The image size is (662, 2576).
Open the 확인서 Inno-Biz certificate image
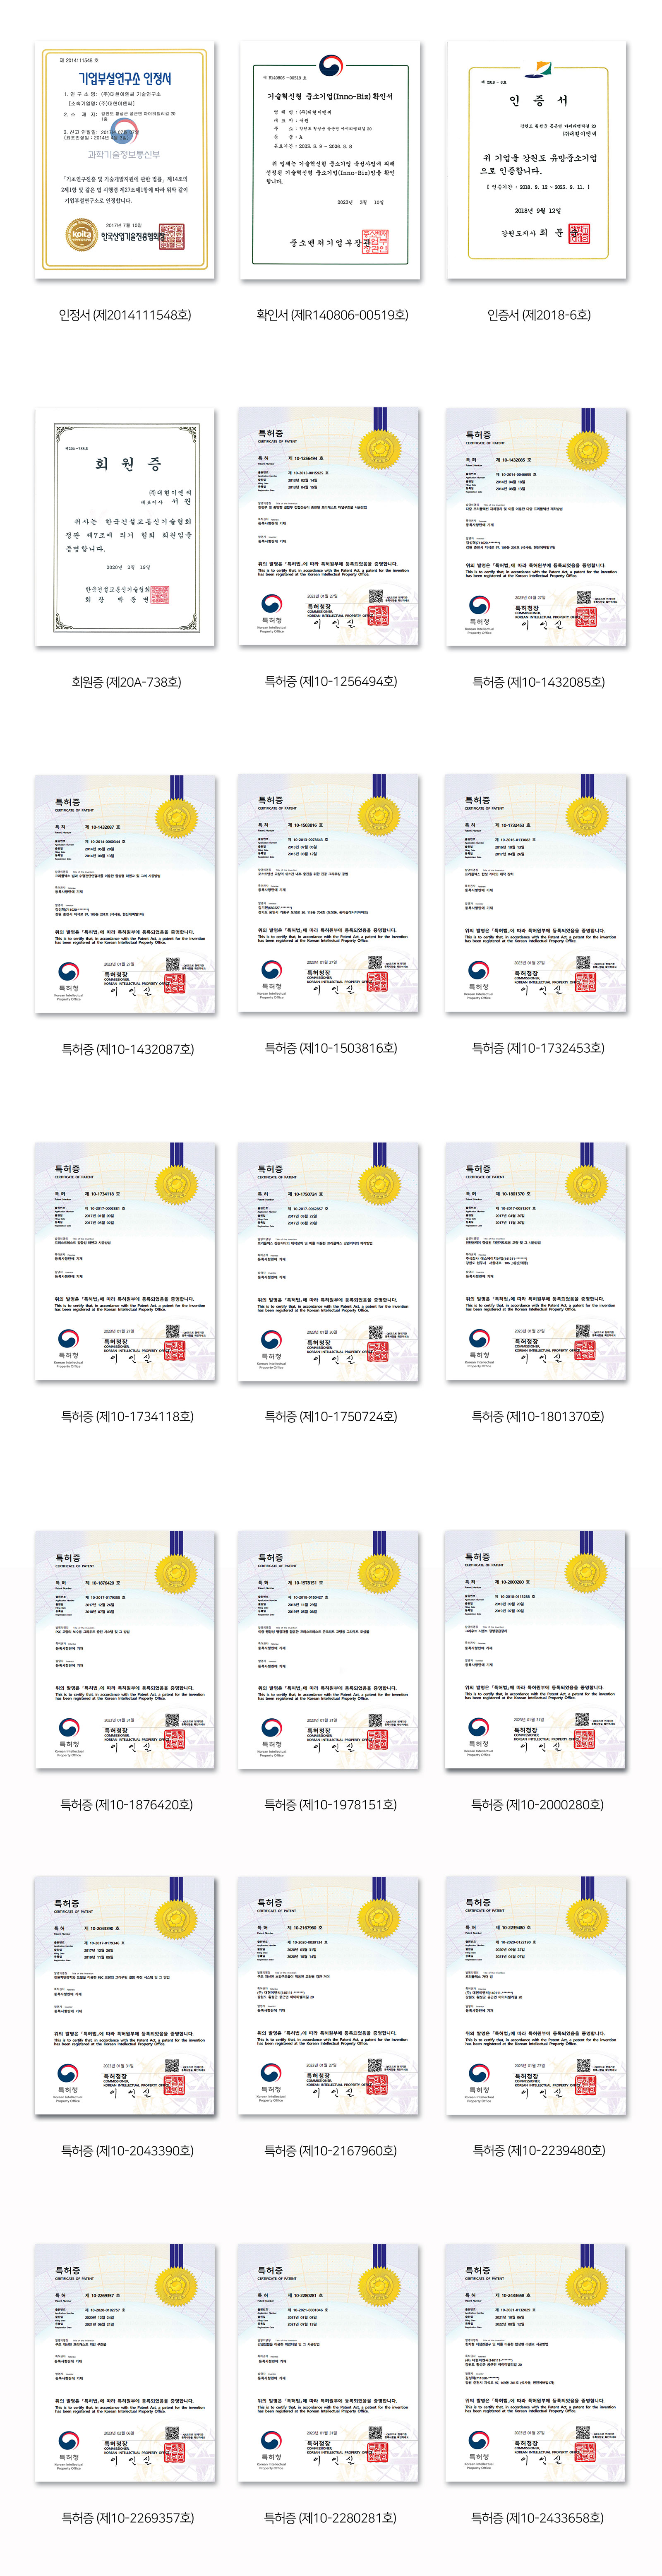click(329, 160)
